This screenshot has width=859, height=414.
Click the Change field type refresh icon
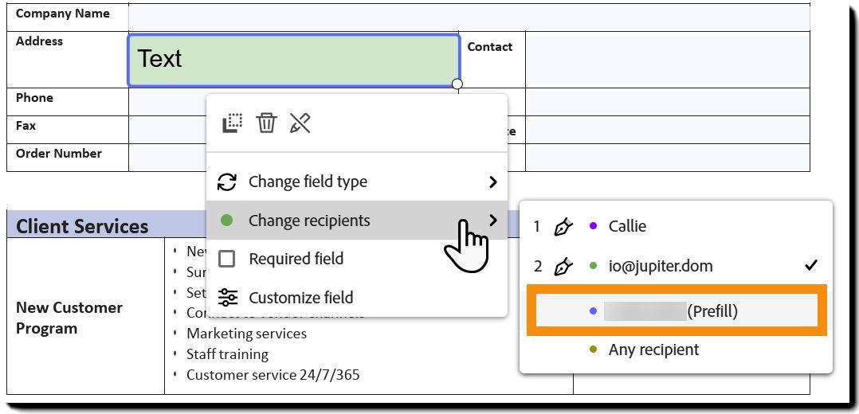[227, 182]
